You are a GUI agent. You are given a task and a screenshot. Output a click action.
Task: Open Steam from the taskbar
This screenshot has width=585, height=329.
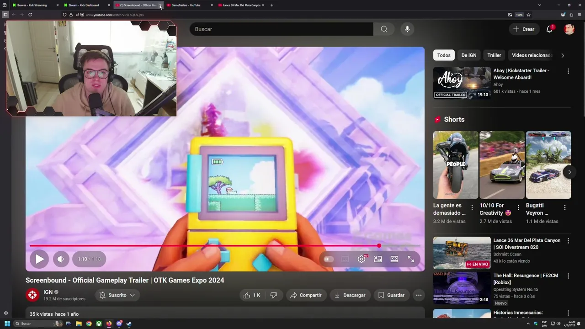coord(129,324)
